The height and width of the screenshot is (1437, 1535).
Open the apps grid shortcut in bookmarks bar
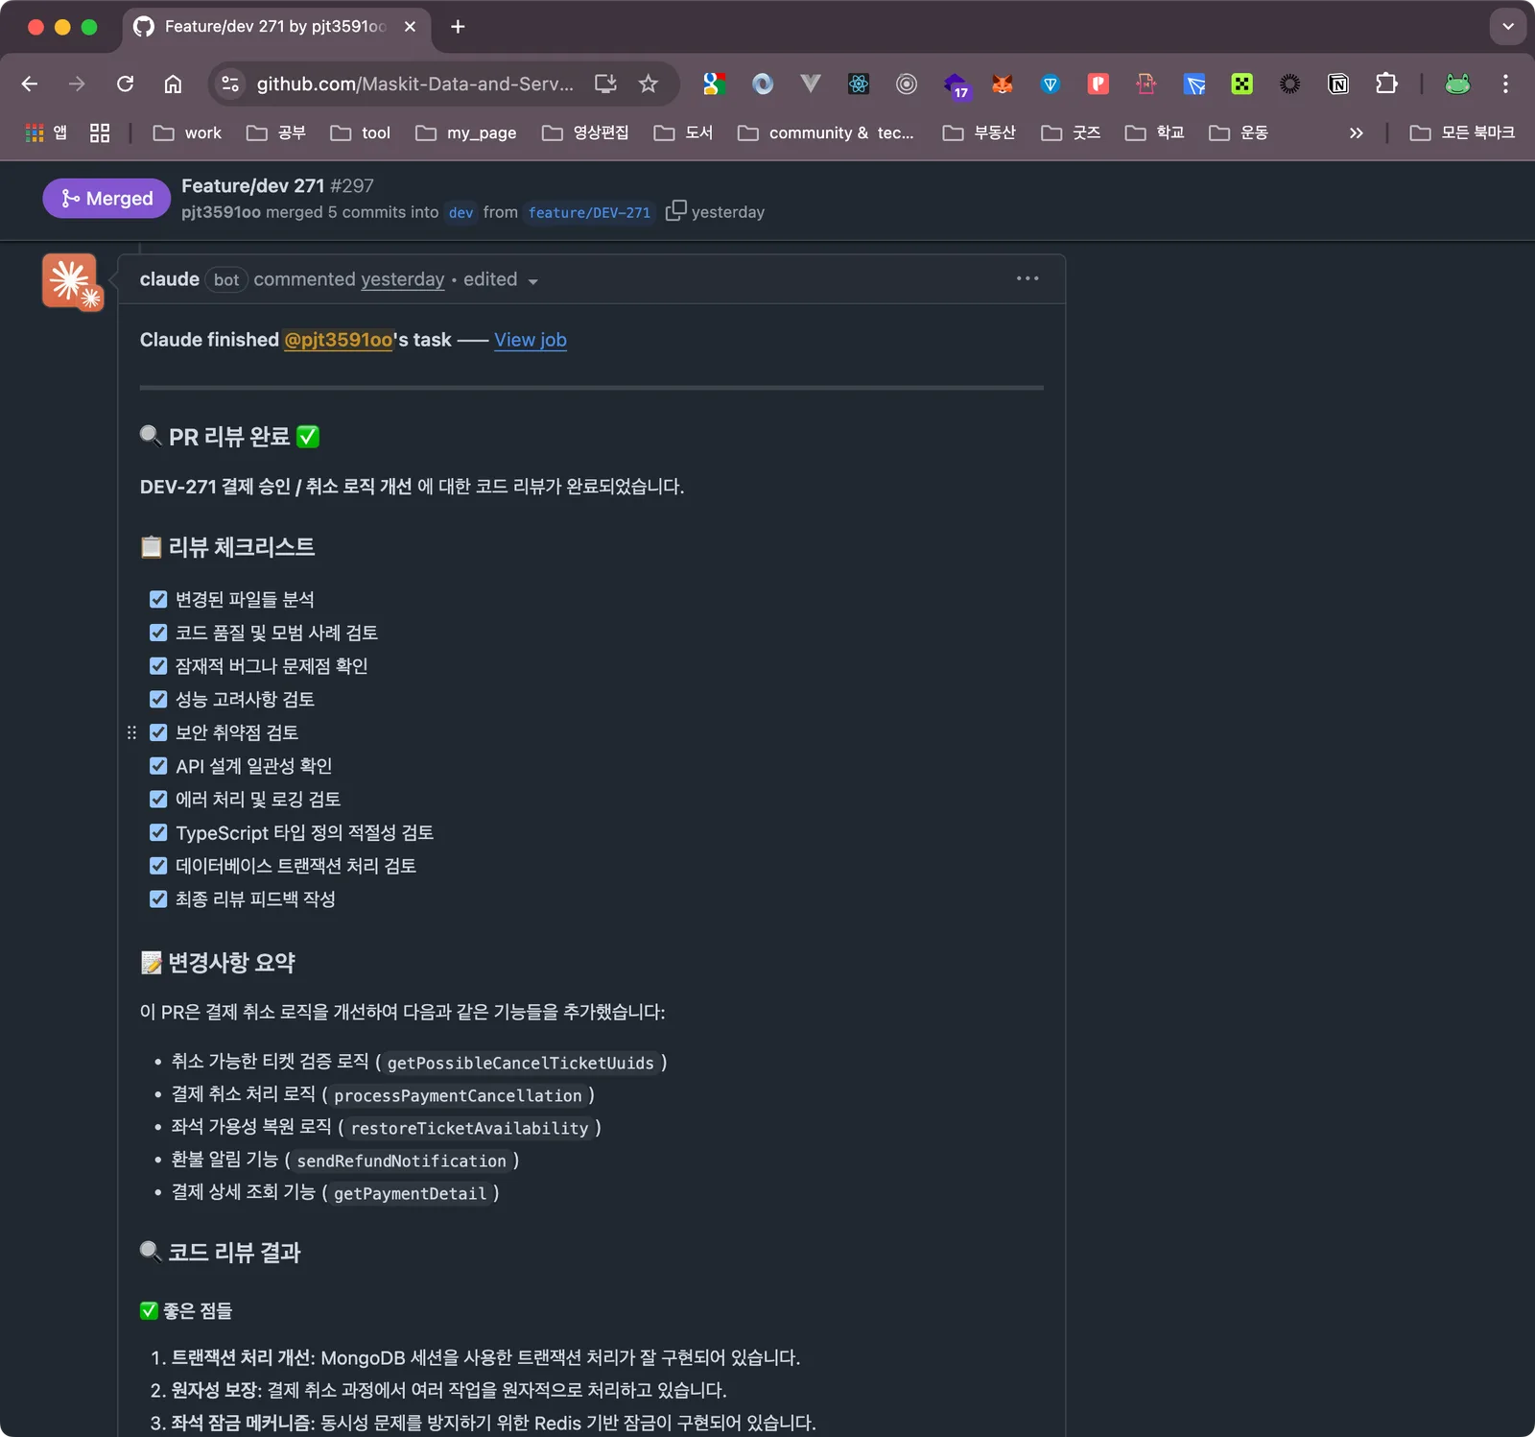[x=46, y=132]
